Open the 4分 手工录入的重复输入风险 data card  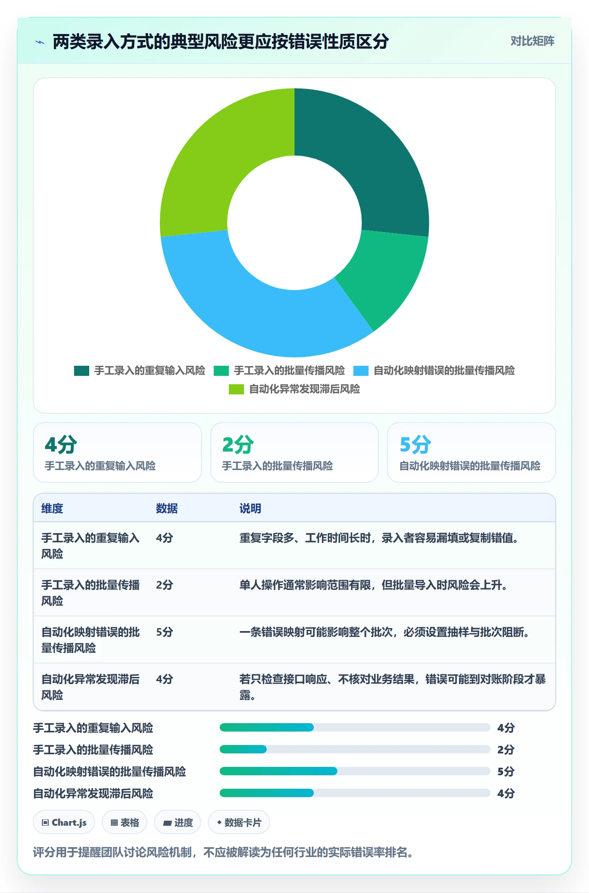(x=117, y=452)
